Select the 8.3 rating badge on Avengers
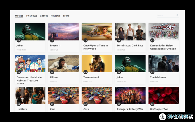The height and width of the screenshot is (122, 195). coord(119,104)
